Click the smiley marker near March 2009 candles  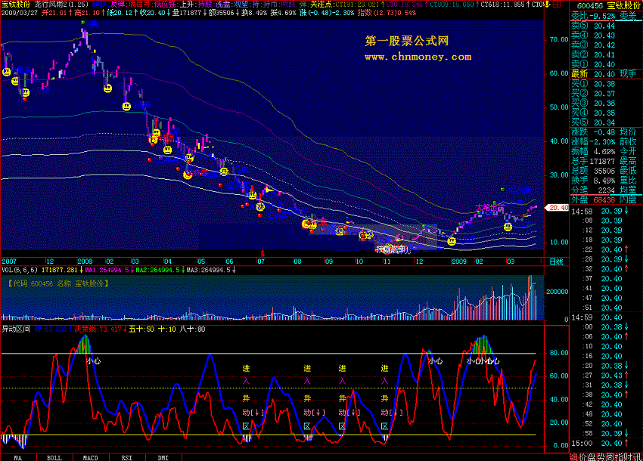(508, 227)
